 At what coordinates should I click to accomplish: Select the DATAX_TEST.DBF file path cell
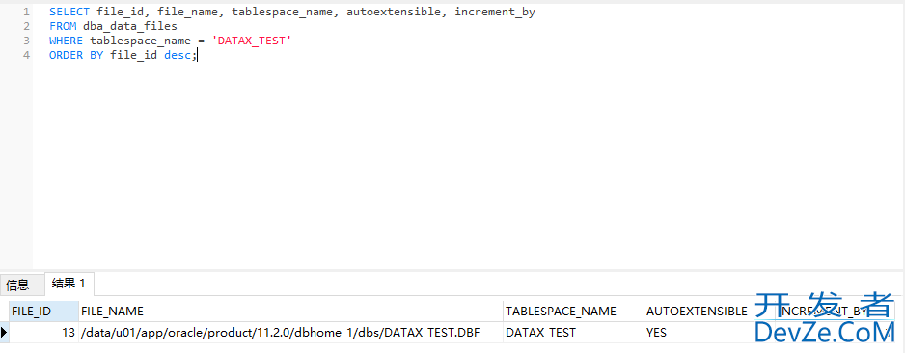coord(291,332)
